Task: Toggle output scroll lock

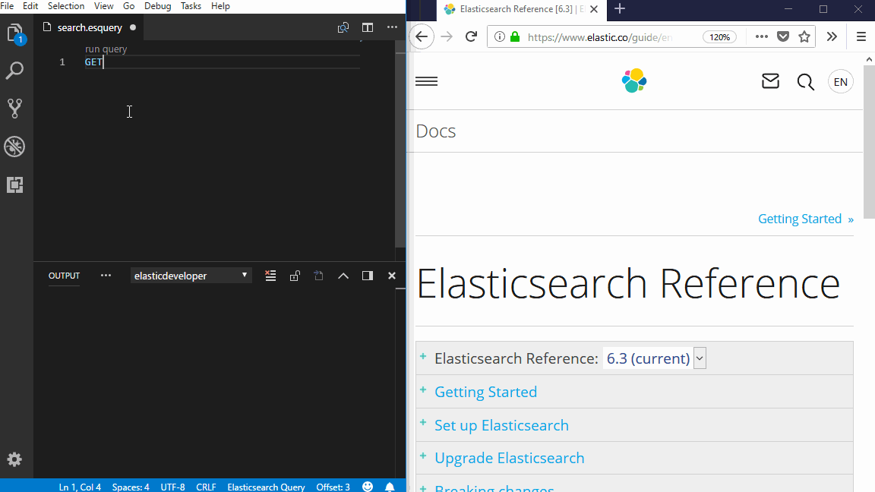Action: coord(295,276)
